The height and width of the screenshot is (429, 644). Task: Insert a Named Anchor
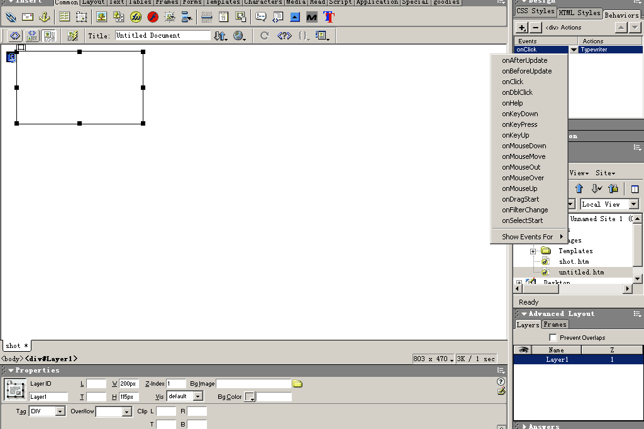(45, 17)
